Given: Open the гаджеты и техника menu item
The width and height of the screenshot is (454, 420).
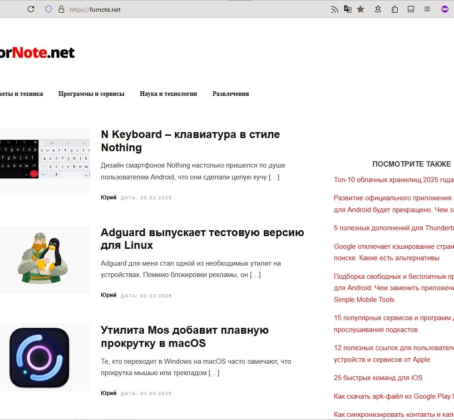Looking at the screenshot, I should 21,94.
